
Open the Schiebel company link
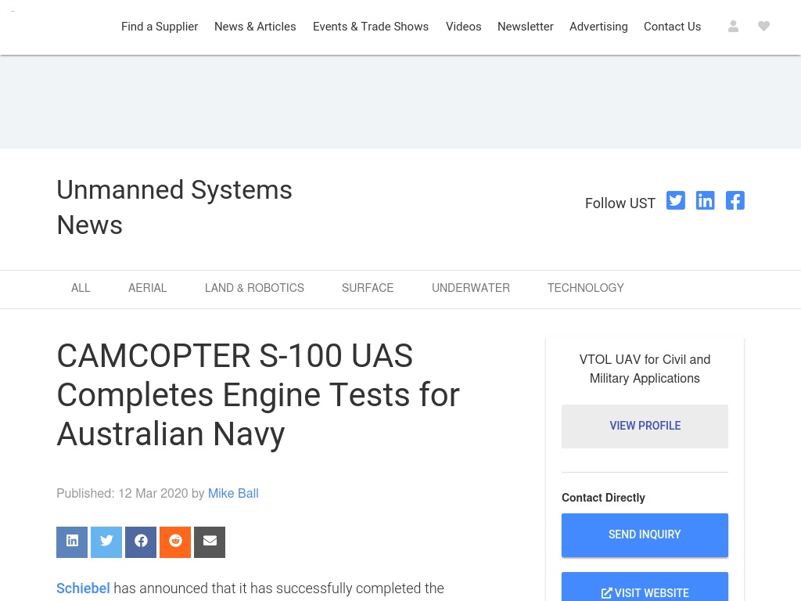tap(83, 588)
